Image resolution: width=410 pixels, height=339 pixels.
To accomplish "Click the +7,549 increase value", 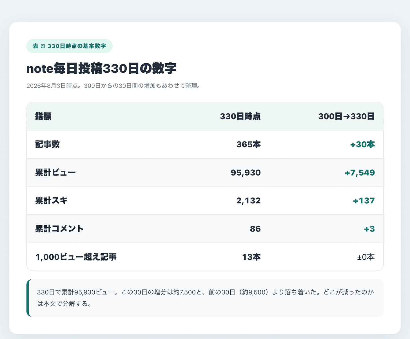I will (x=360, y=172).
